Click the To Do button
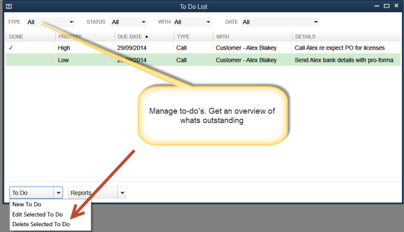This screenshot has height=232, width=404. pos(32,193)
